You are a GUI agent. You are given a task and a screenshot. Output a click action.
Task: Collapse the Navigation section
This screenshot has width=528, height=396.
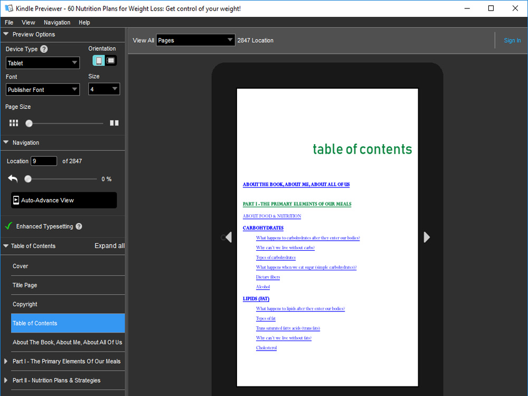(x=6, y=143)
